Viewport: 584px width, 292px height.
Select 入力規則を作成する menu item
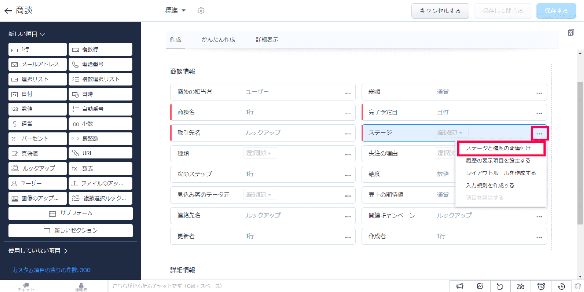point(490,185)
